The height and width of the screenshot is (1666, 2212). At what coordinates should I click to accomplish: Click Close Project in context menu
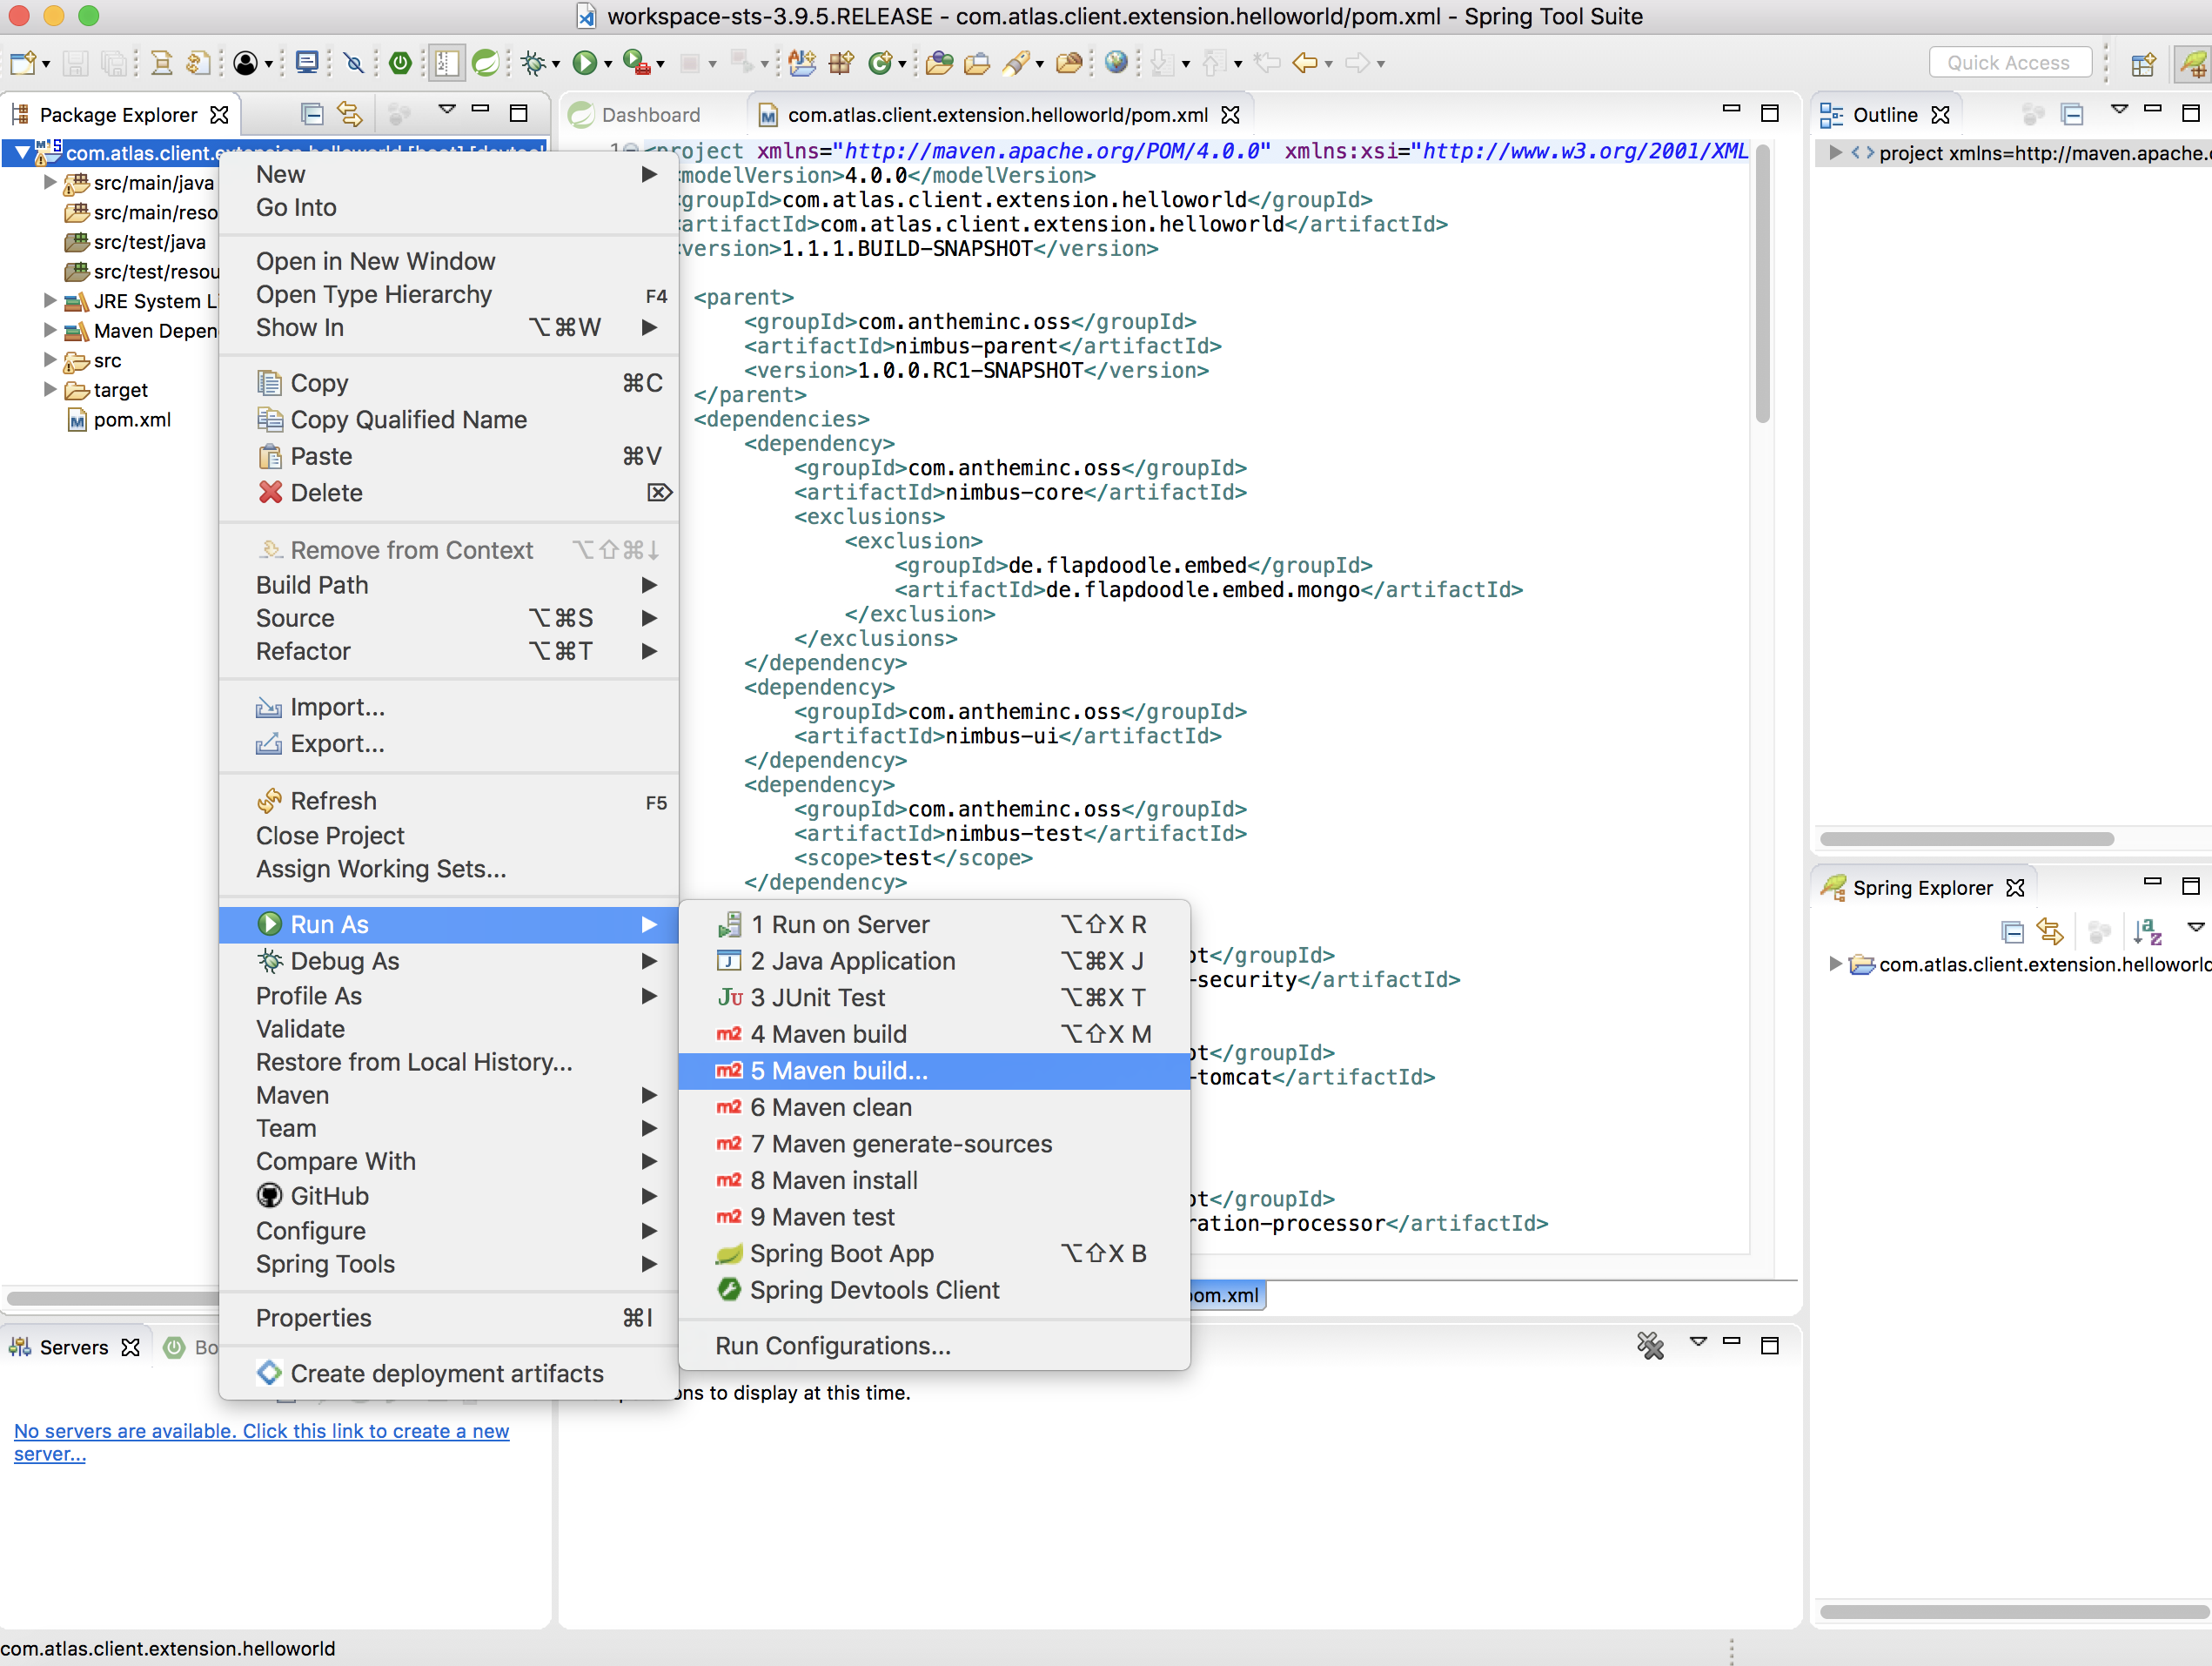[x=448, y=836]
